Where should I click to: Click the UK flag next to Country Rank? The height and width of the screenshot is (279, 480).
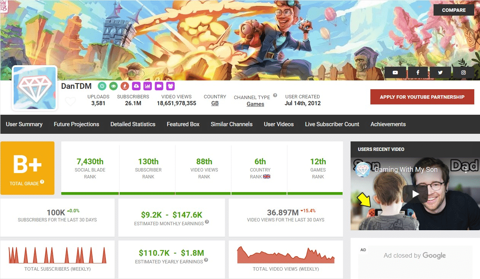click(x=266, y=176)
